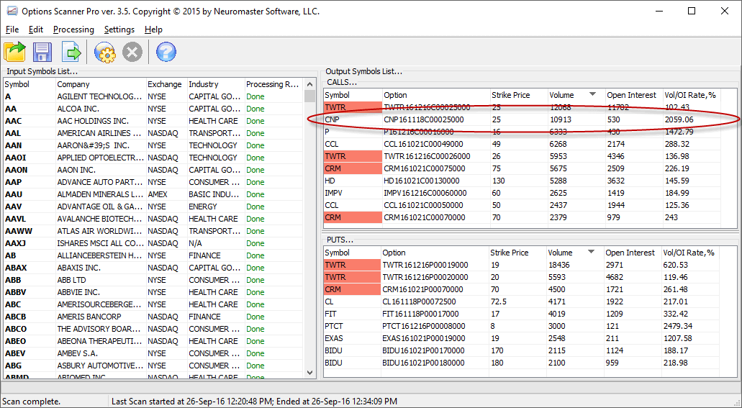The width and height of the screenshot is (742, 408).
Task: Sort PUTS by Vol/OI Rate,% header
Action: tap(690, 253)
